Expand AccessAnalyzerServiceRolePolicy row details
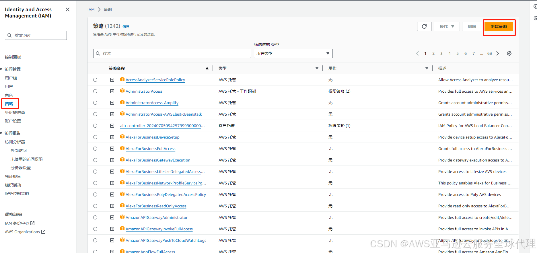This screenshot has height=253, width=537. tap(112, 80)
